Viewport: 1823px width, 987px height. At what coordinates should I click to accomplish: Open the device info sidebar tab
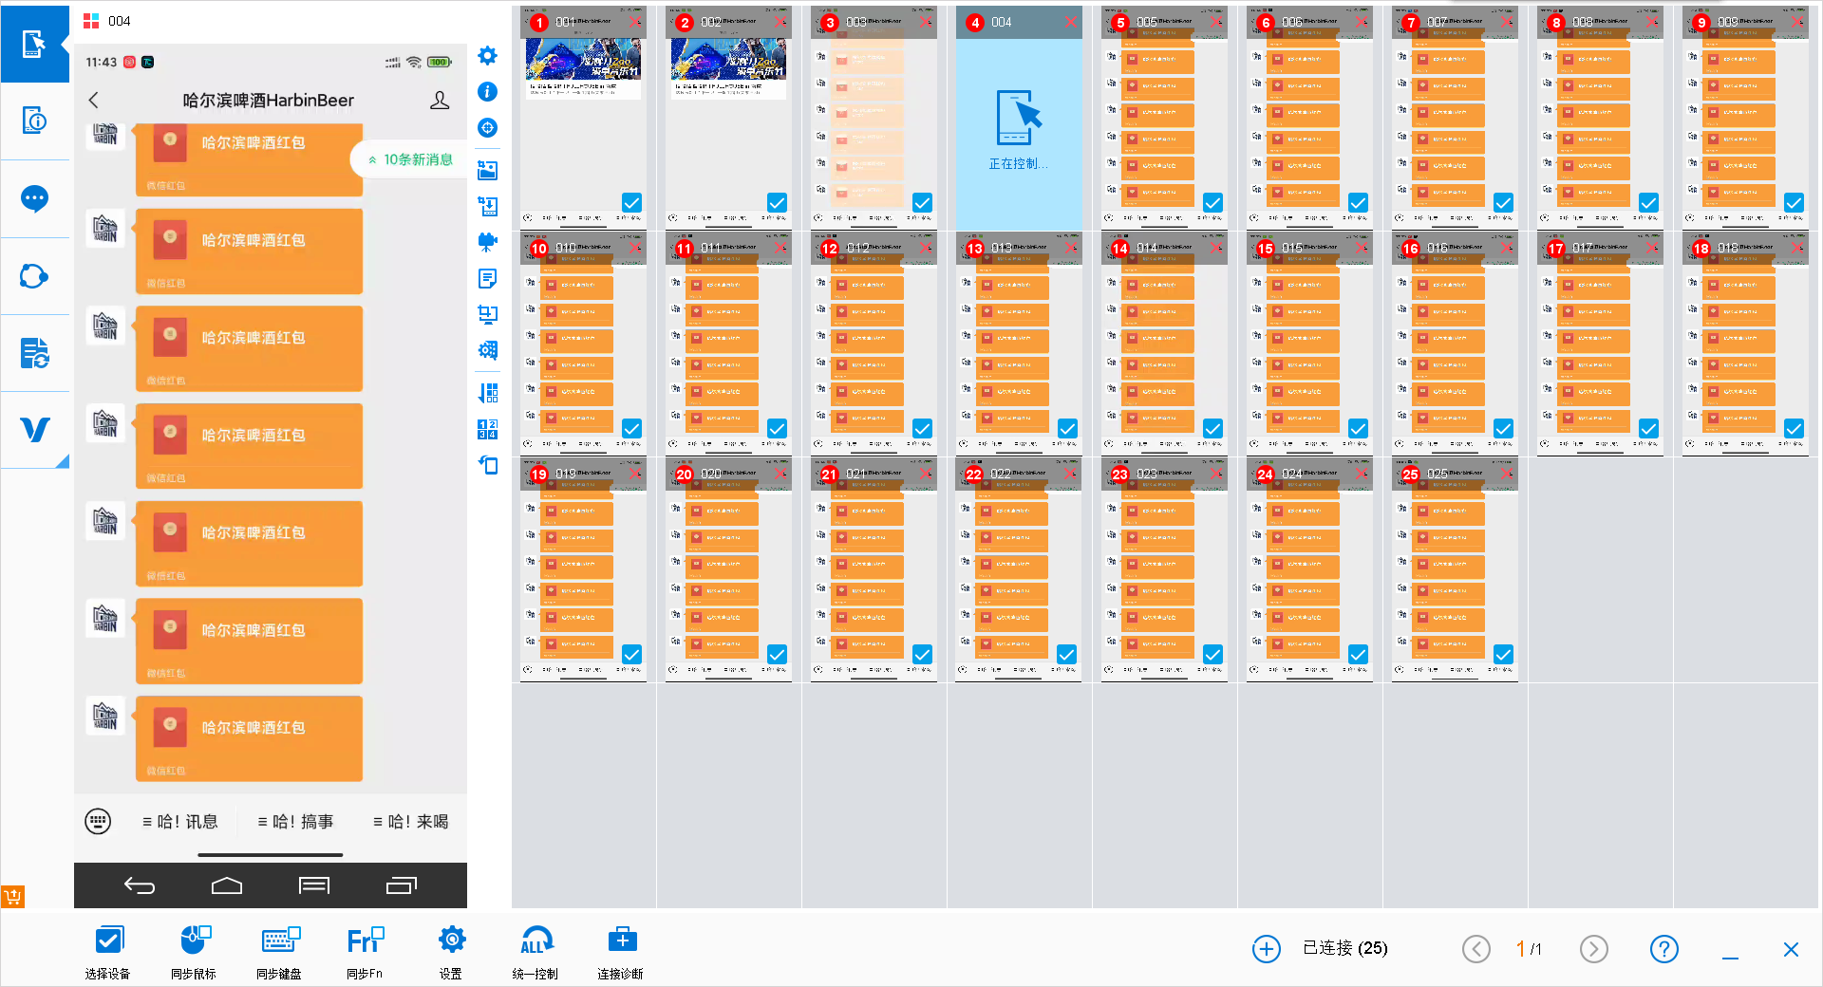(34, 121)
